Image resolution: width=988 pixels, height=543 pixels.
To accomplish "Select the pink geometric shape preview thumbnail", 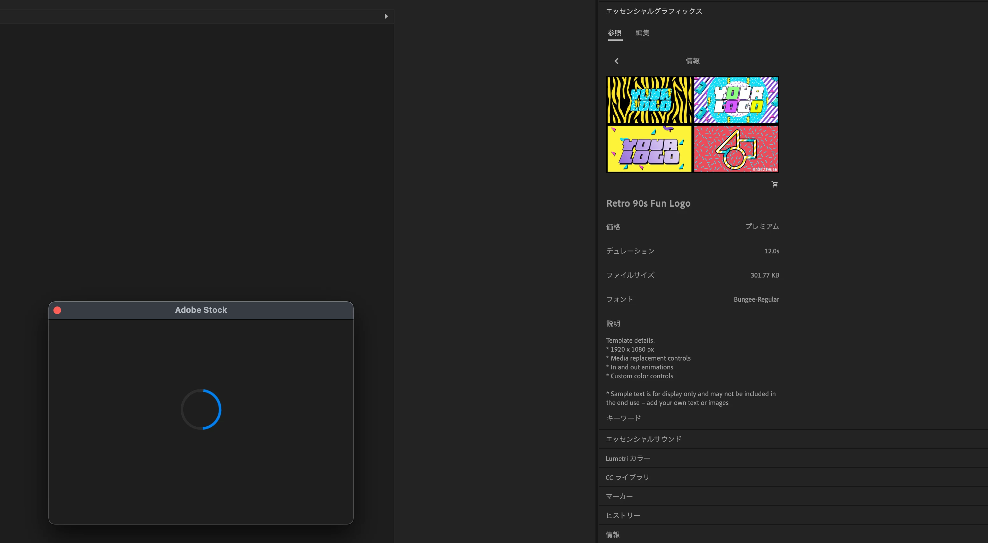I will coord(736,149).
